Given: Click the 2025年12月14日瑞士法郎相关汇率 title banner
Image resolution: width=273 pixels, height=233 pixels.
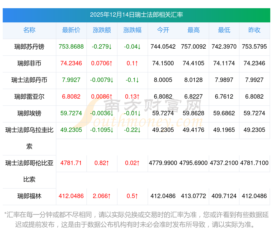Looking at the screenshot, I should (x=136, y=15).
